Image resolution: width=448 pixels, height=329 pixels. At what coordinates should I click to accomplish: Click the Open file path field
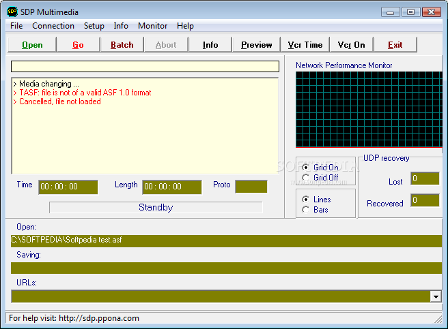click(226, 240)
